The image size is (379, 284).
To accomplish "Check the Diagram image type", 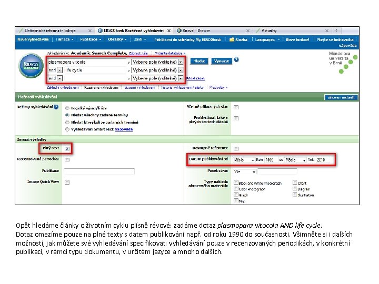I will pyautogui.click(x=295, y=189).
